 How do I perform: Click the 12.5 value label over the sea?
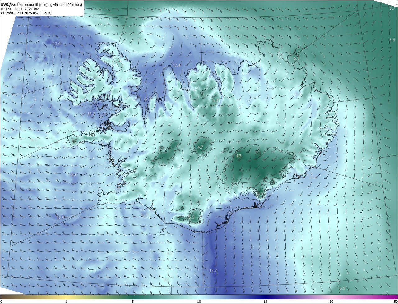pos(60,218)
